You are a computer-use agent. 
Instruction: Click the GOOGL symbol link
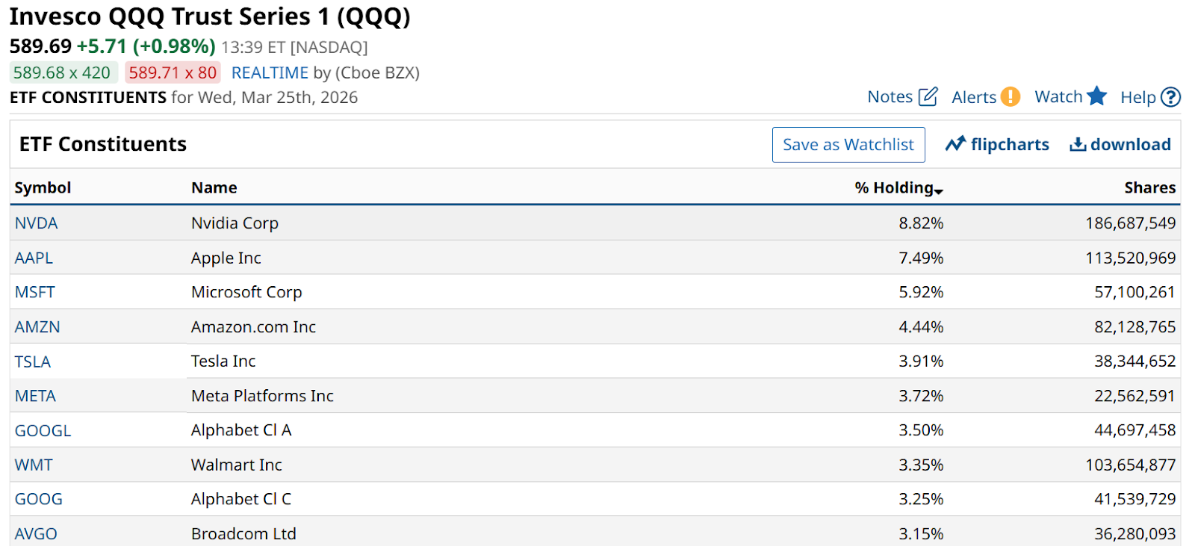(43, 430)
